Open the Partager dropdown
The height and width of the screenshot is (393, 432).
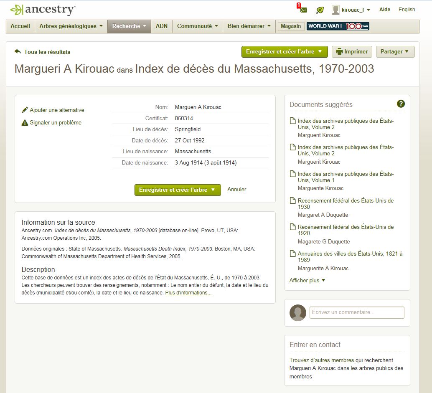pyautogui.click(x=395, y=52)
